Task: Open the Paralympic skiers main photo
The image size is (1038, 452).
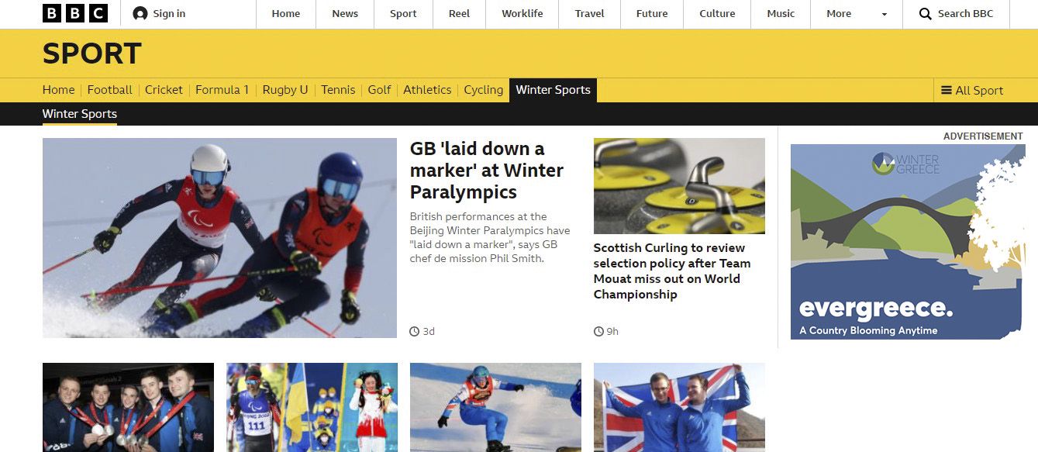Action: pyautogui.click(x=219, y=238)
